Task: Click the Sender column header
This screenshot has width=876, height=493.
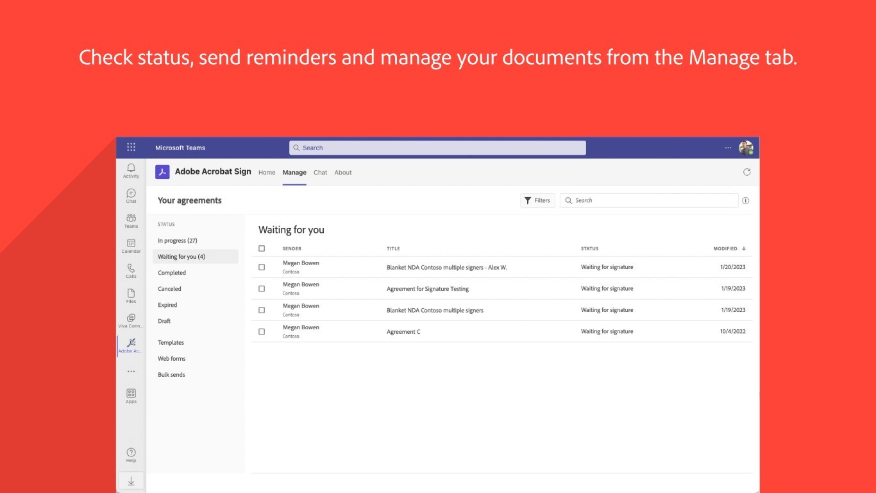Action: (292, 248)
